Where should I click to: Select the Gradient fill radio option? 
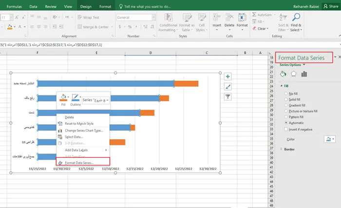pos(286,105)
